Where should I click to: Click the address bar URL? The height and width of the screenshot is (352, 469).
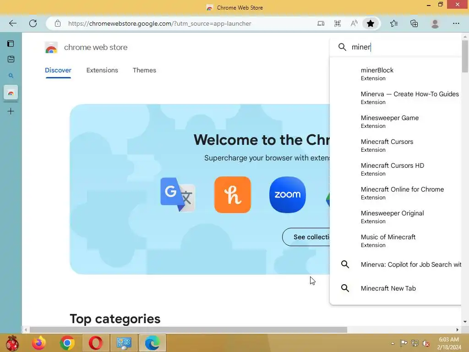[x=159, y=23]
